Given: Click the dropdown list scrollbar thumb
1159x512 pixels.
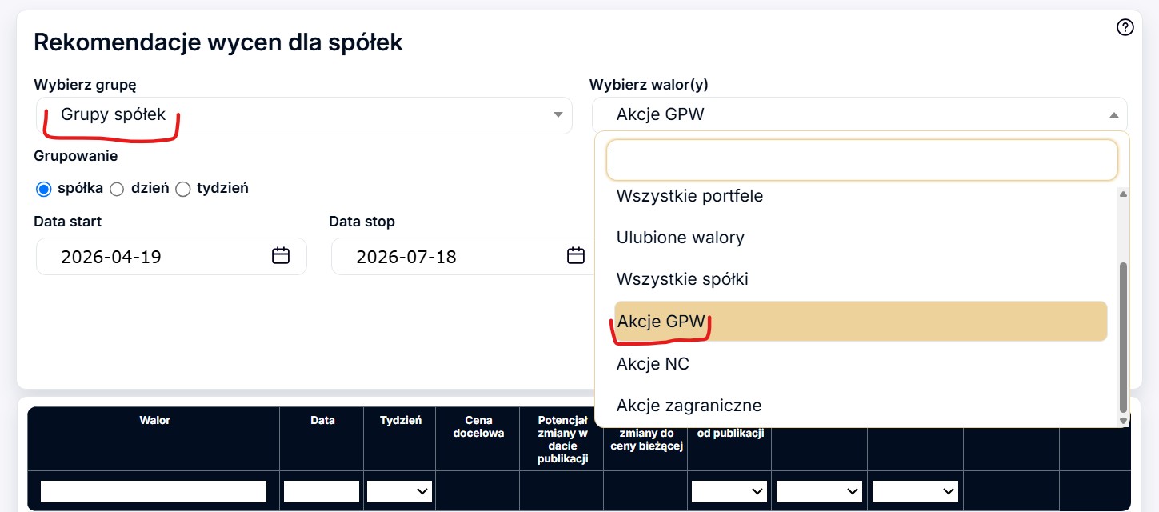Looking at the screenshot, I should click(1123, 337).
